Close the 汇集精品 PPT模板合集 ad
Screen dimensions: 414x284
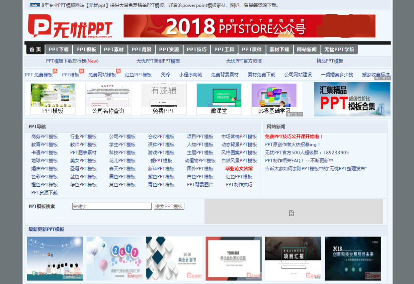[389, 78]
